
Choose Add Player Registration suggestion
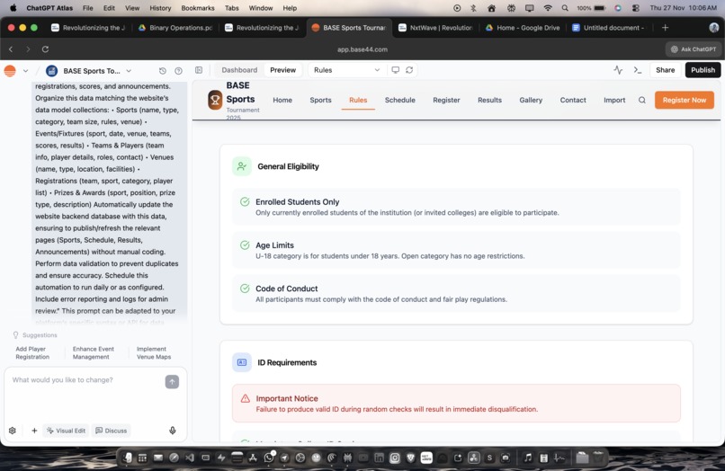click(32, 352)
